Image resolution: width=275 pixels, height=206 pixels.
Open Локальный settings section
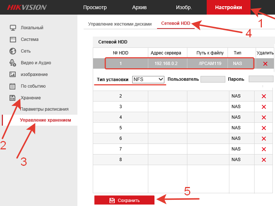click(32, 28)
